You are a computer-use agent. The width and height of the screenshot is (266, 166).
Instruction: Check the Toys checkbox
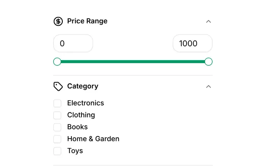tap(57, 151)
